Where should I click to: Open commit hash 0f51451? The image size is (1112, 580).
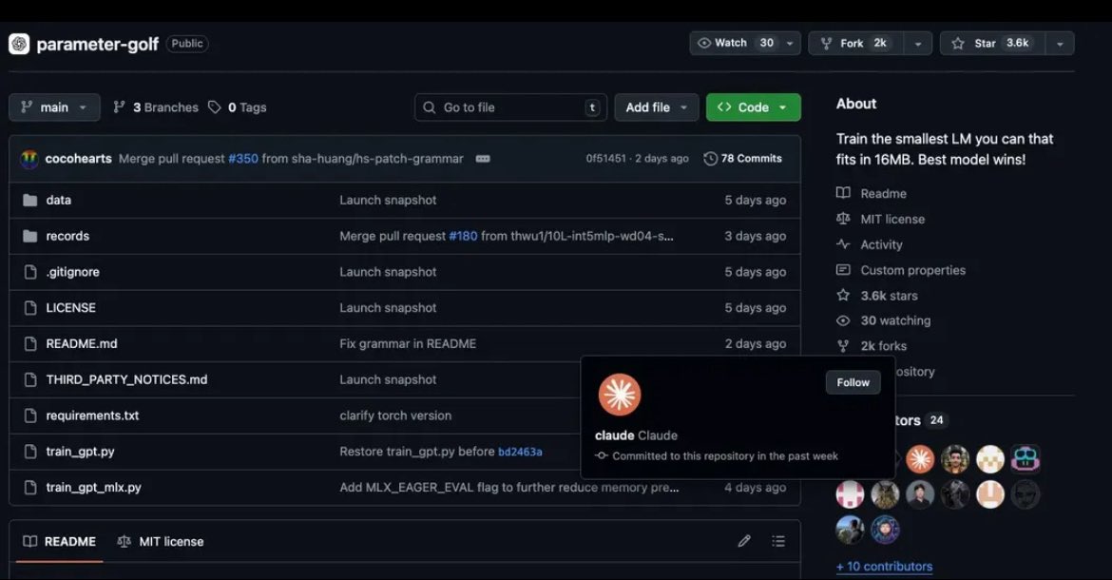tap(605, 159)
